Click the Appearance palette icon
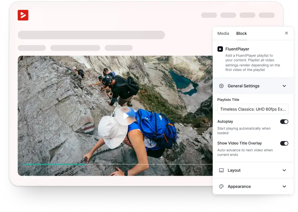 tap(221, 187)
